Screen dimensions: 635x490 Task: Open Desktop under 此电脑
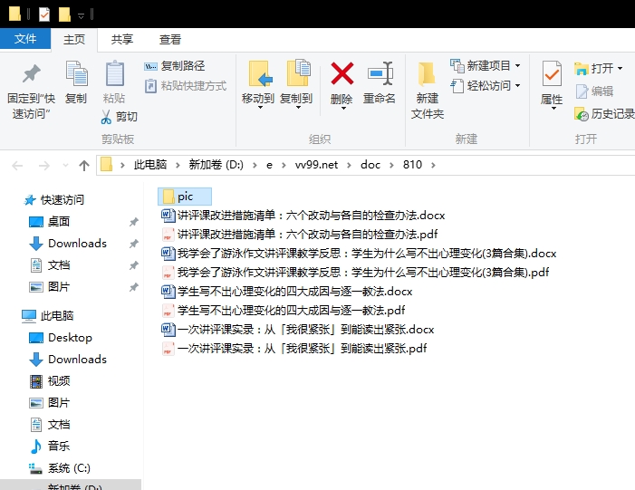(61, 337)
